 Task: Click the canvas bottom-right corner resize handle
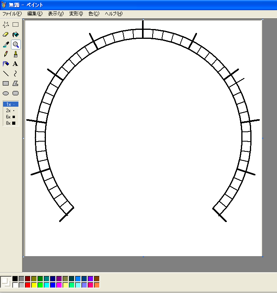coord(262,257)
